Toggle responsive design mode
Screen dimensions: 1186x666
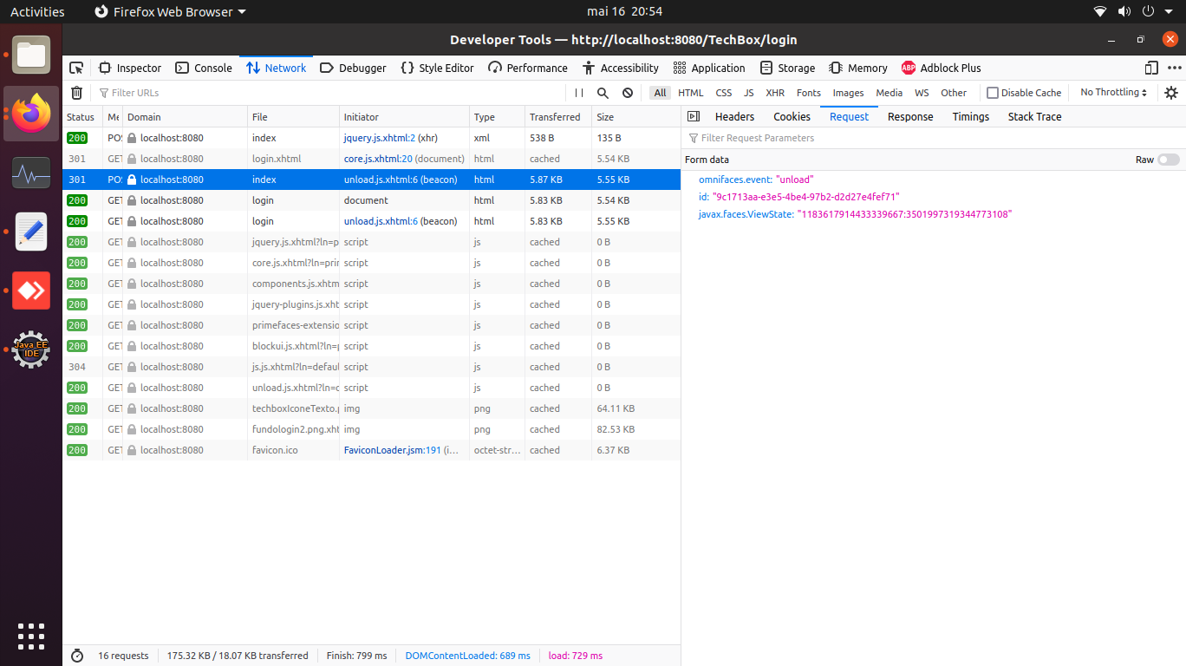pos(1150,68)
